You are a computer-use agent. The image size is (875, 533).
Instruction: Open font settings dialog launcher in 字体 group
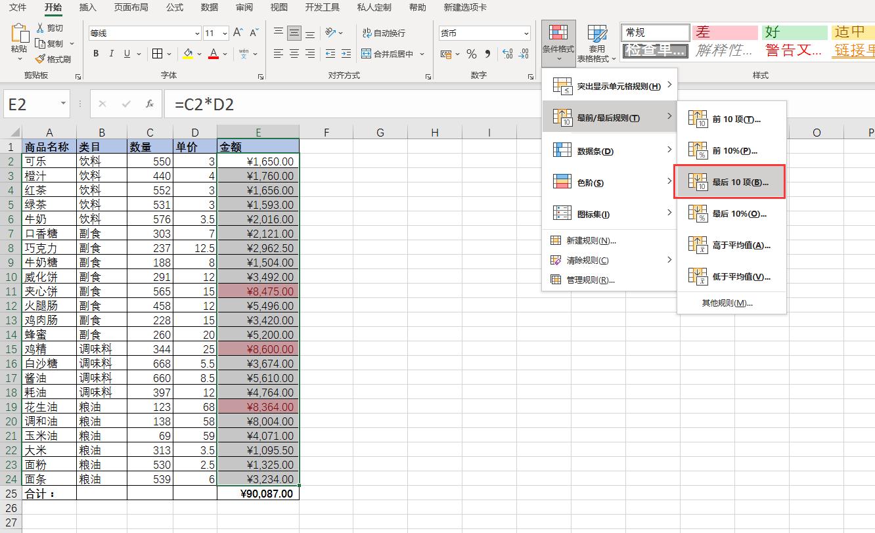click(x=261, y=76)
